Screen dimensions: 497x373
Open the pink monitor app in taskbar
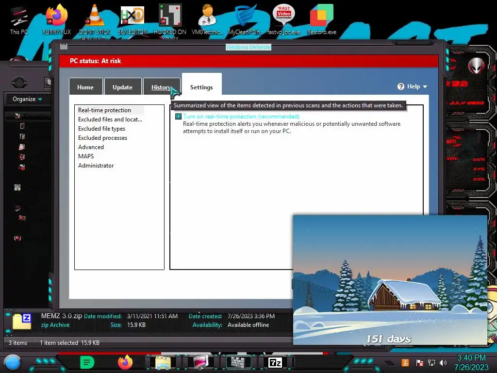pos(201,362)
